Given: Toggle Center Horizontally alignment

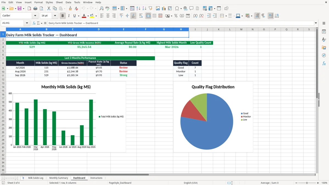Looking at the screenshot, I should tap(108, 16).
